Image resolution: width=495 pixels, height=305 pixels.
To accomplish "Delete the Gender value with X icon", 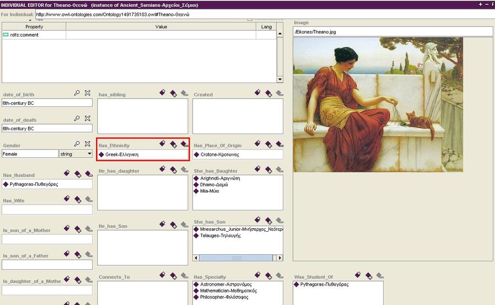I will (87, 144).
